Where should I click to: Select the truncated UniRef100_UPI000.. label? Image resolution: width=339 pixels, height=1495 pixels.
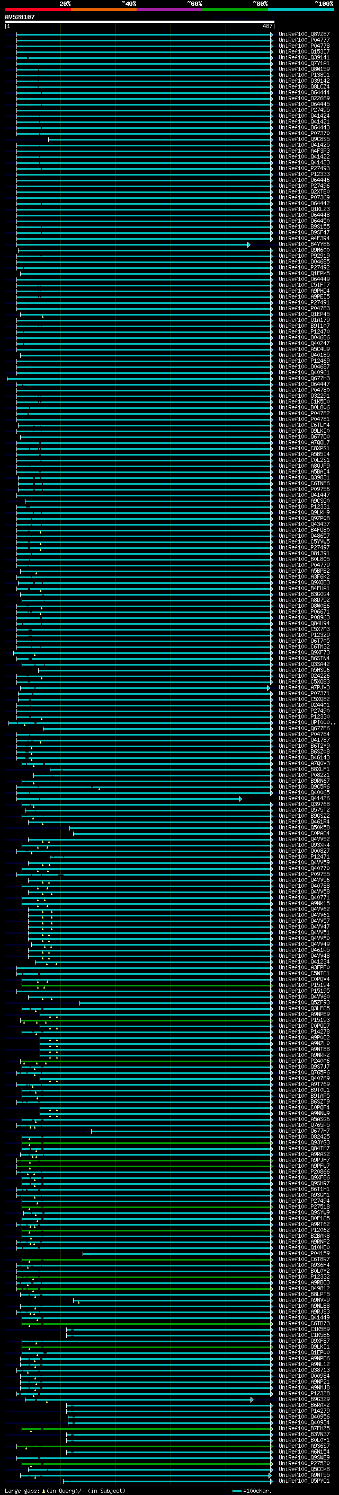pos(306,722)
